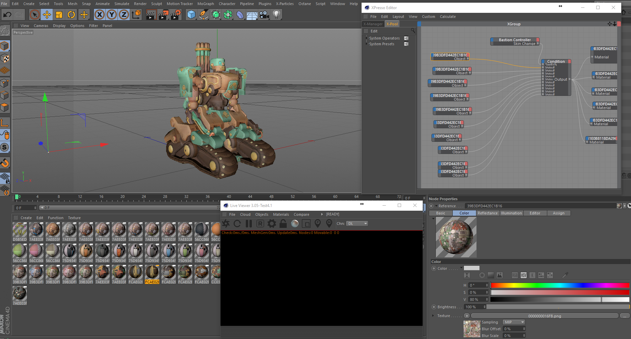This screenshot has height=339, width=631.
Task: Toggle the Y axis lock
Action: (112, 15)
